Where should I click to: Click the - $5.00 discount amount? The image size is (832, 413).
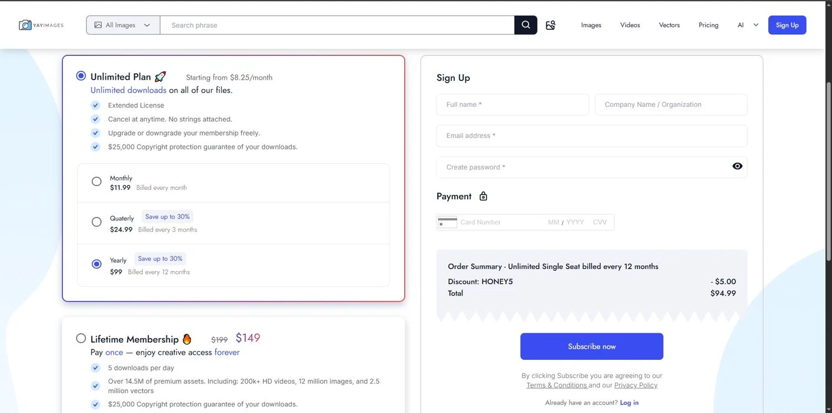(723, 281)
